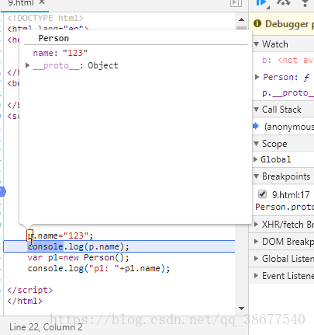Select the 9.html file tab

(x=21, y=2)
